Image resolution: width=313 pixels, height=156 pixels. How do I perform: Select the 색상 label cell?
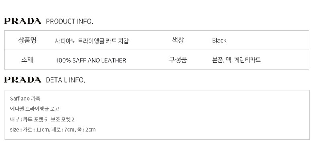click(x=178, y=40)
